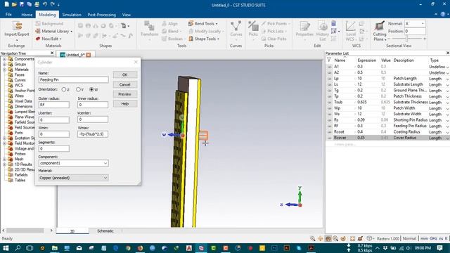The image size is (450, 253).
Task: Open Shape Tools
Action: 204,39
